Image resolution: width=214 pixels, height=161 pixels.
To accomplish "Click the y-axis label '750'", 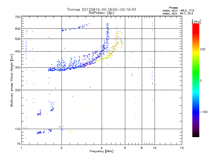I will coord(18,17).
